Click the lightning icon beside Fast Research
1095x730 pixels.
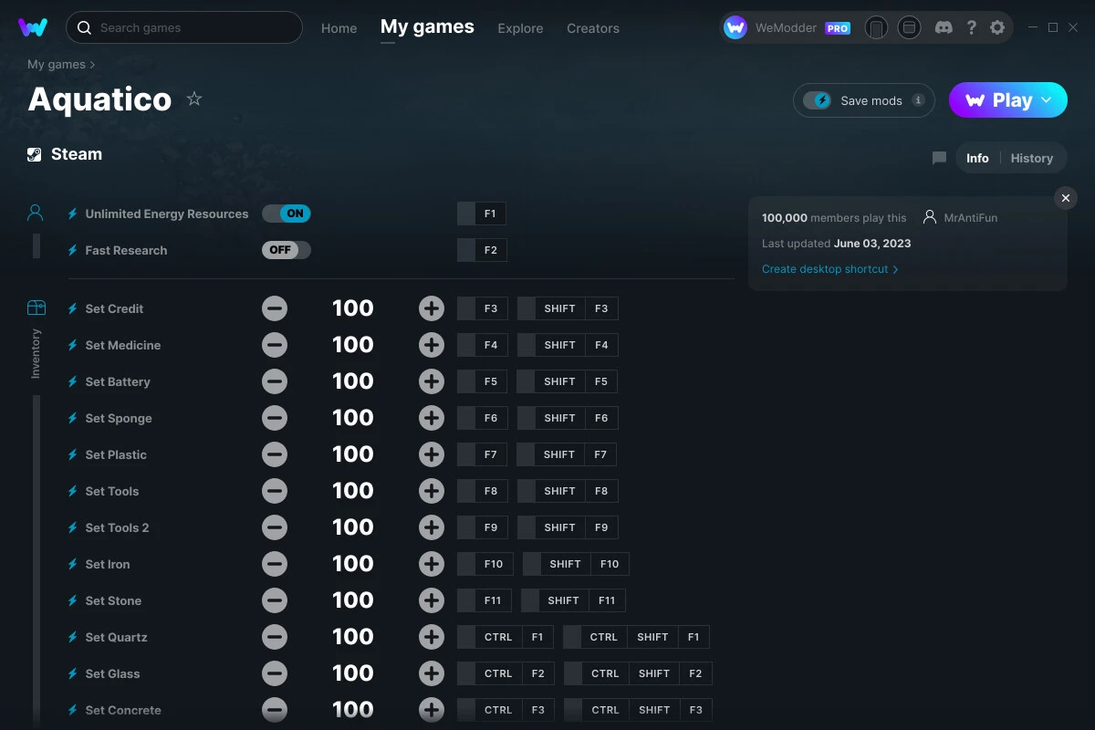click(x=73, y=250)
